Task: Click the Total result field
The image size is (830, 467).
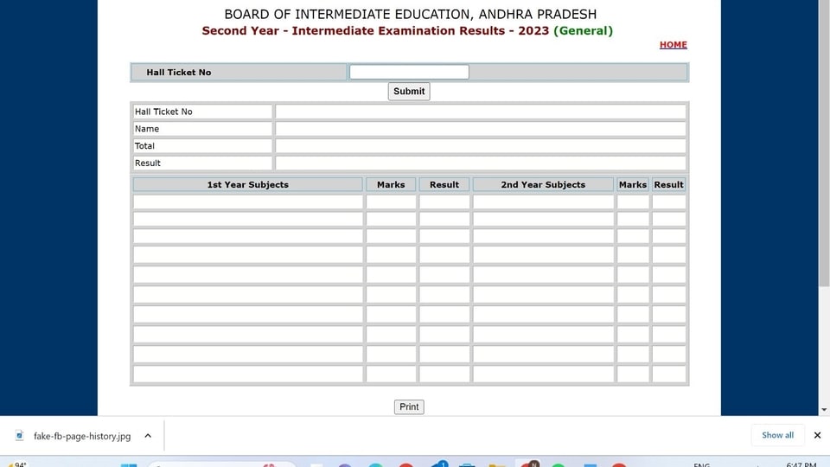Action: [480, 146]
